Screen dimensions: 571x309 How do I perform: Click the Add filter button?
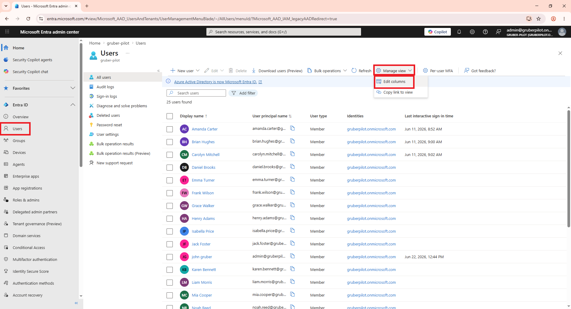[243, 93]
